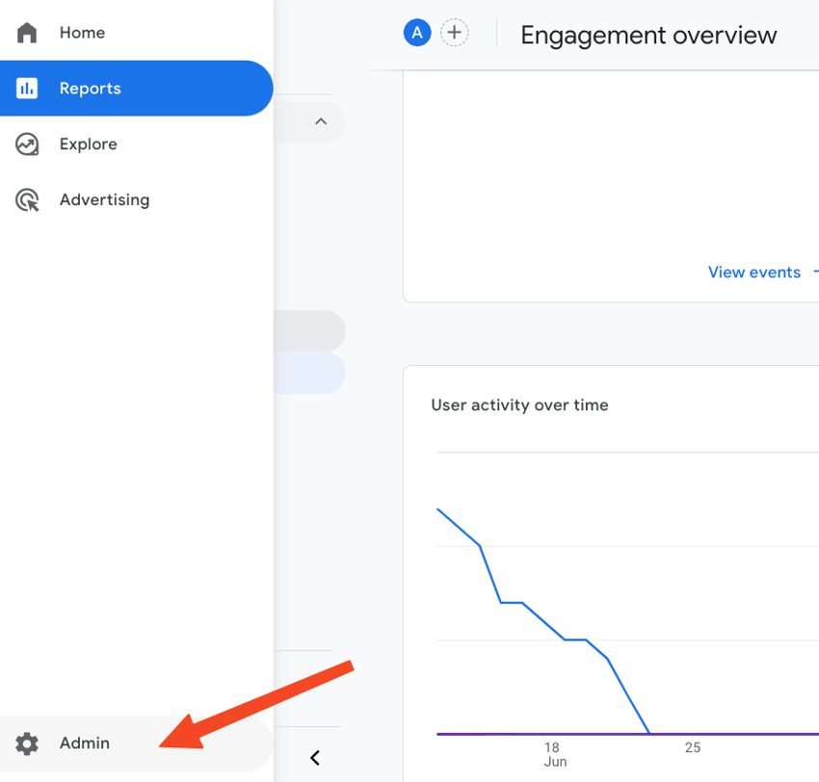Click the Admin label at bottom
Viewport: 819px width, 782px height.
click(x=84, y=743)
